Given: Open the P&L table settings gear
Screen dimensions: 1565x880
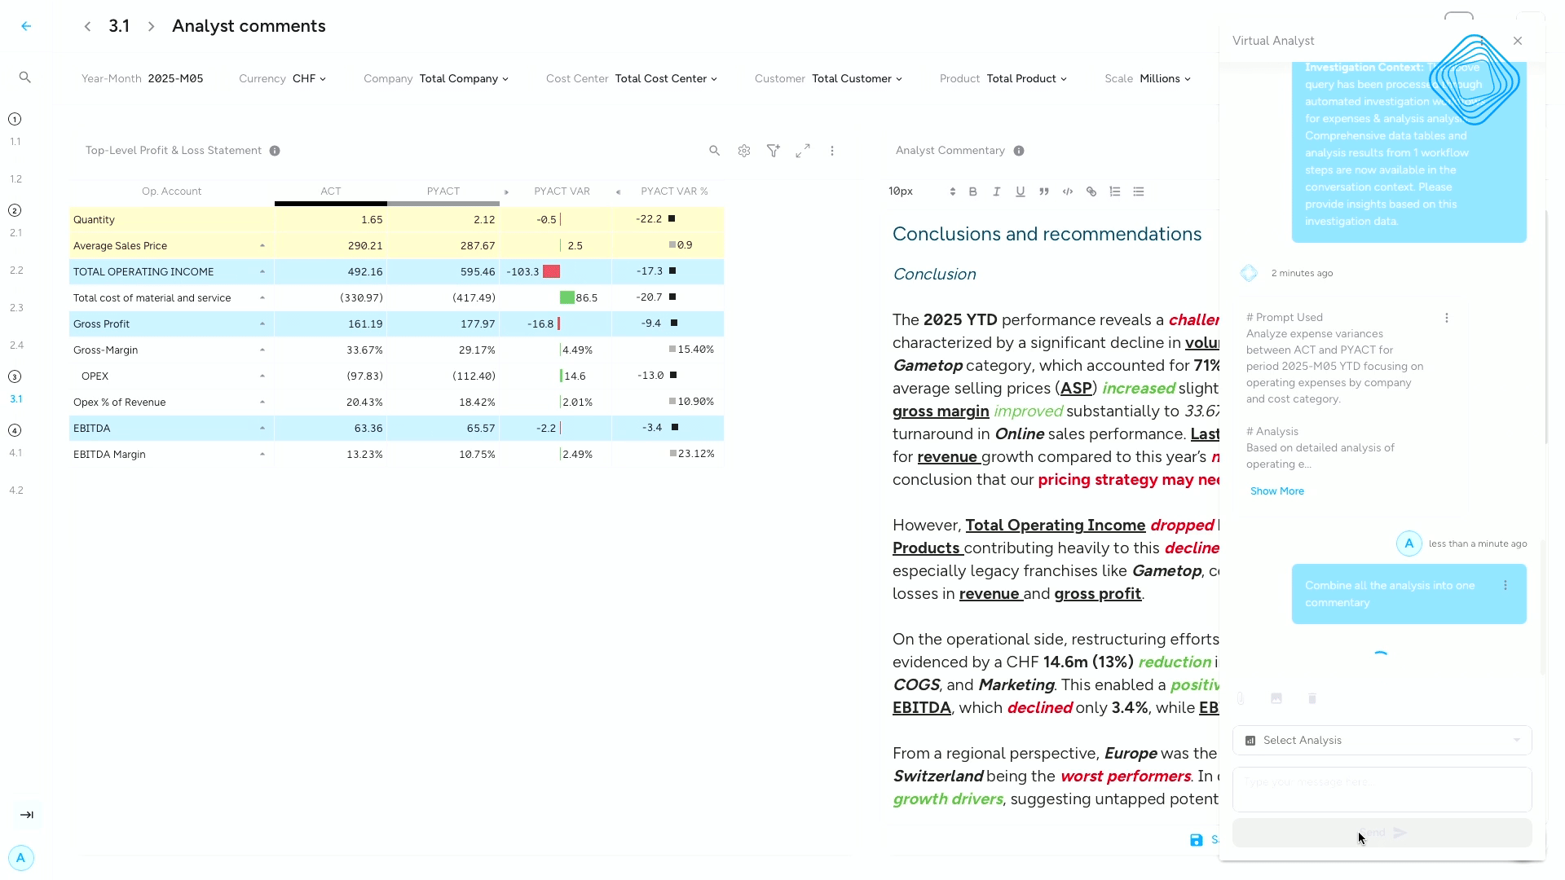Looking at the screenshot, I should coord(743,151).
